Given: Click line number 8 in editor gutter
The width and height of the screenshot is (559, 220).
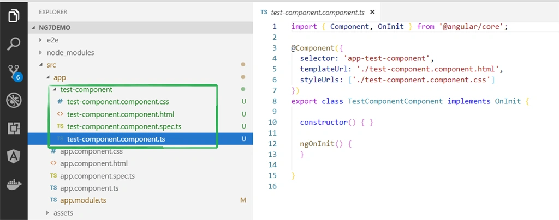Looking at the screenshot, I should [x=274, y=101].
